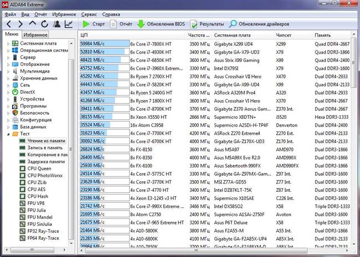
Task: Sort by the Чипсет column header
Action: pos(294,35)
